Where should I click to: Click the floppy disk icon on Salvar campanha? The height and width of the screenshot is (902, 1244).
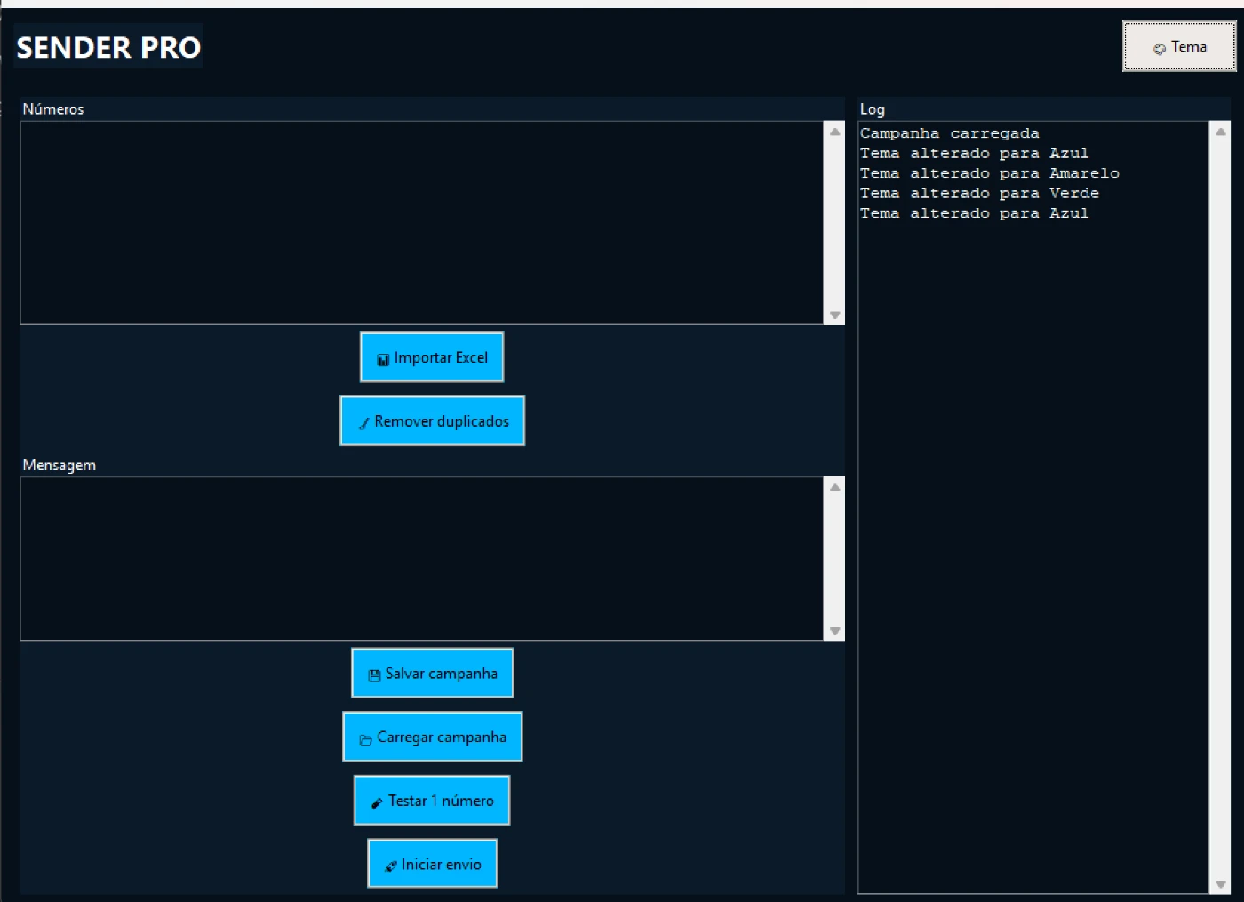click(374, 675)
